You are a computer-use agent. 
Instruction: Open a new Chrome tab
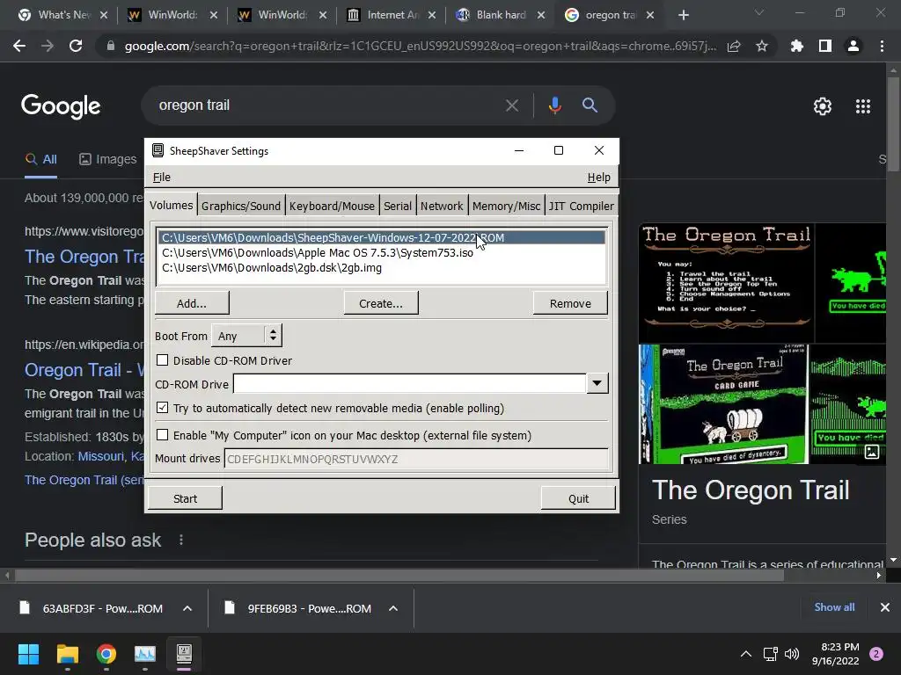pos(683,15)
